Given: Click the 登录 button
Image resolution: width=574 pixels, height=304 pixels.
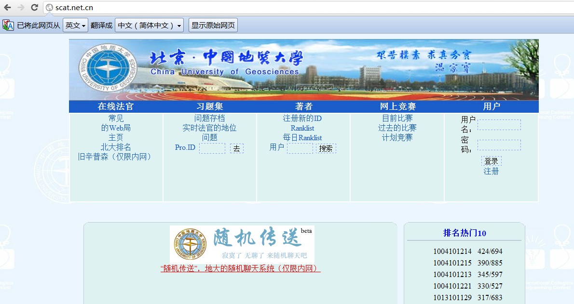Looking at the screenshot, I should click(491, 161).
